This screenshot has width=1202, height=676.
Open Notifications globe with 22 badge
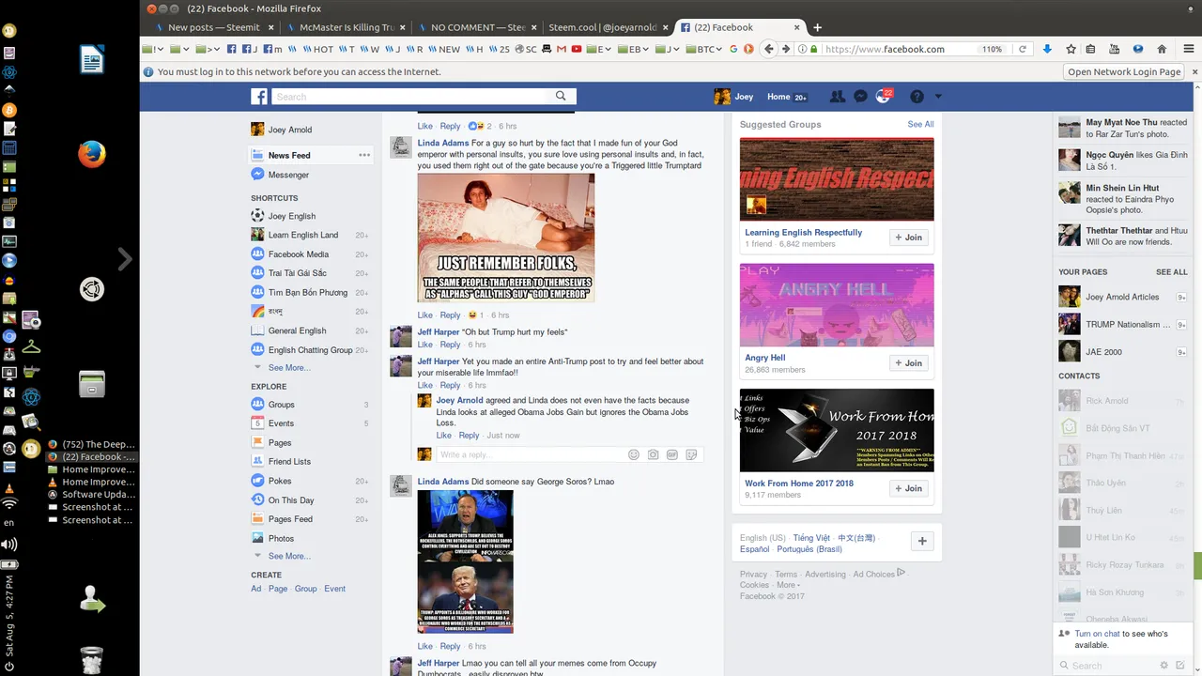tap(884, 96)
